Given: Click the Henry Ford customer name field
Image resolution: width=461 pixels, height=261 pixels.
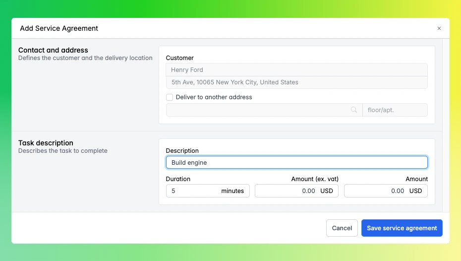Looking at the screenshot, I should click(296, 70).
